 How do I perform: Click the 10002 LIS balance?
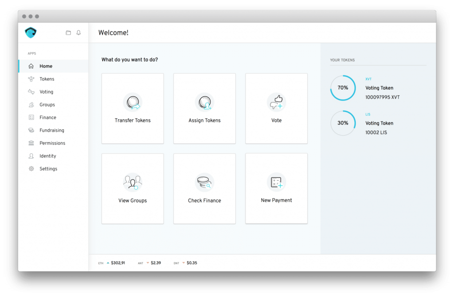(376, 133)
